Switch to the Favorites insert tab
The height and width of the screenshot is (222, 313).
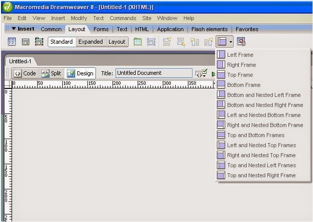point(247,29)
